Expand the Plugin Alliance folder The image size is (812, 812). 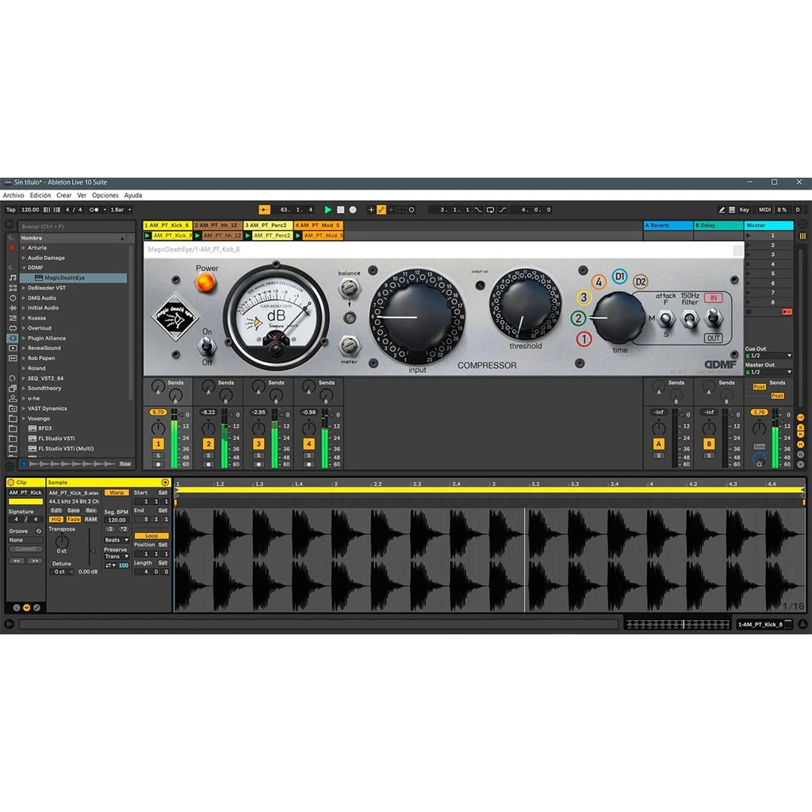[x=24, y=338]
